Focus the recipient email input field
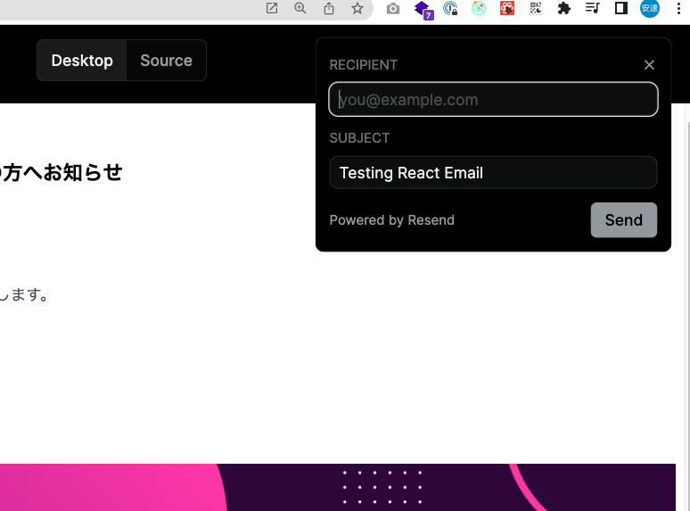The image size is (690, 511). (x=493, y=100)
